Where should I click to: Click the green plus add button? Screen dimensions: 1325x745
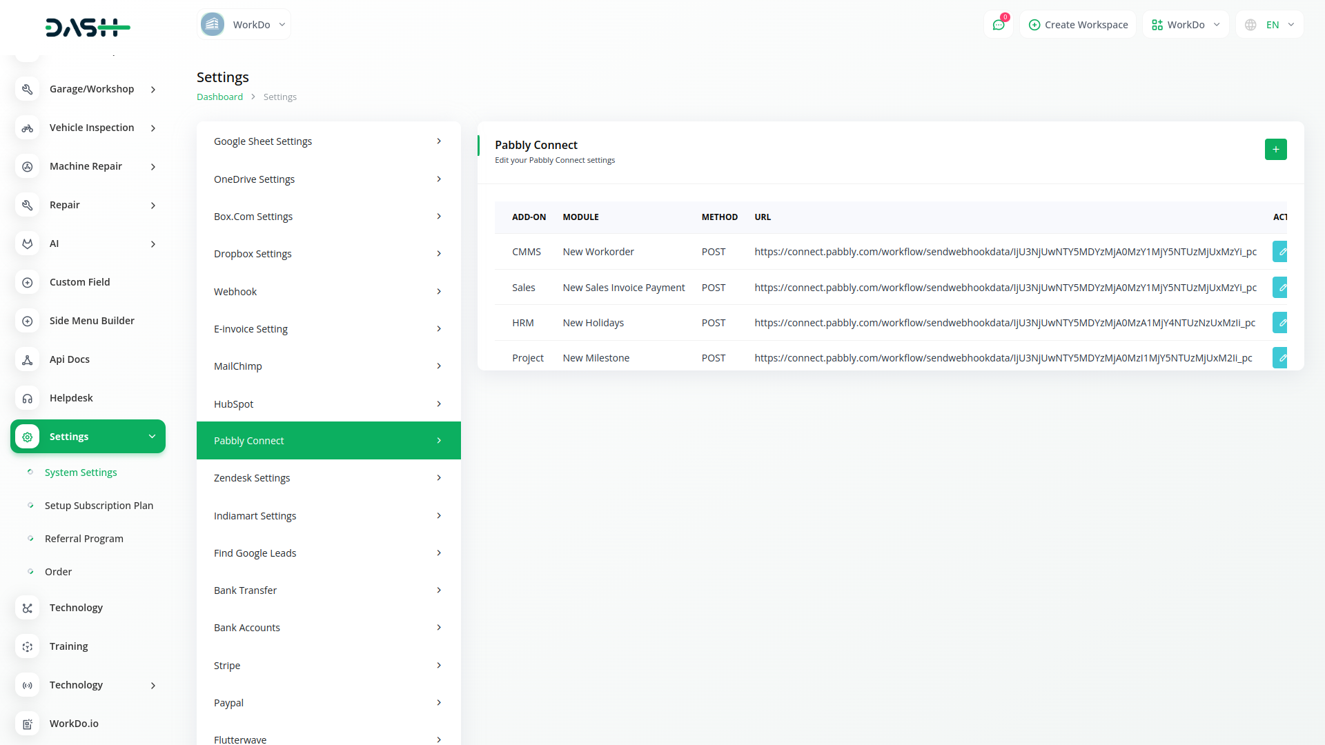(x=1275, y=150)
